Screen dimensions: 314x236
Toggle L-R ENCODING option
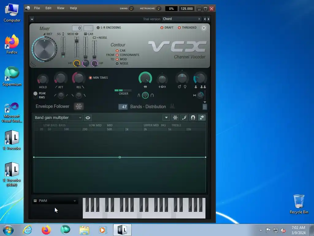[x=109, y=28]
